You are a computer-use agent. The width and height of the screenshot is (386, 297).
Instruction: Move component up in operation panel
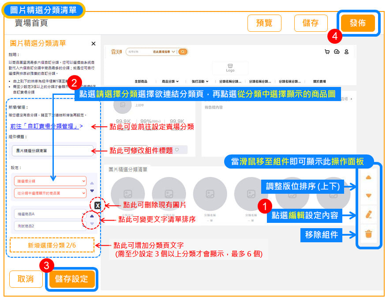[x=369, y=177]
